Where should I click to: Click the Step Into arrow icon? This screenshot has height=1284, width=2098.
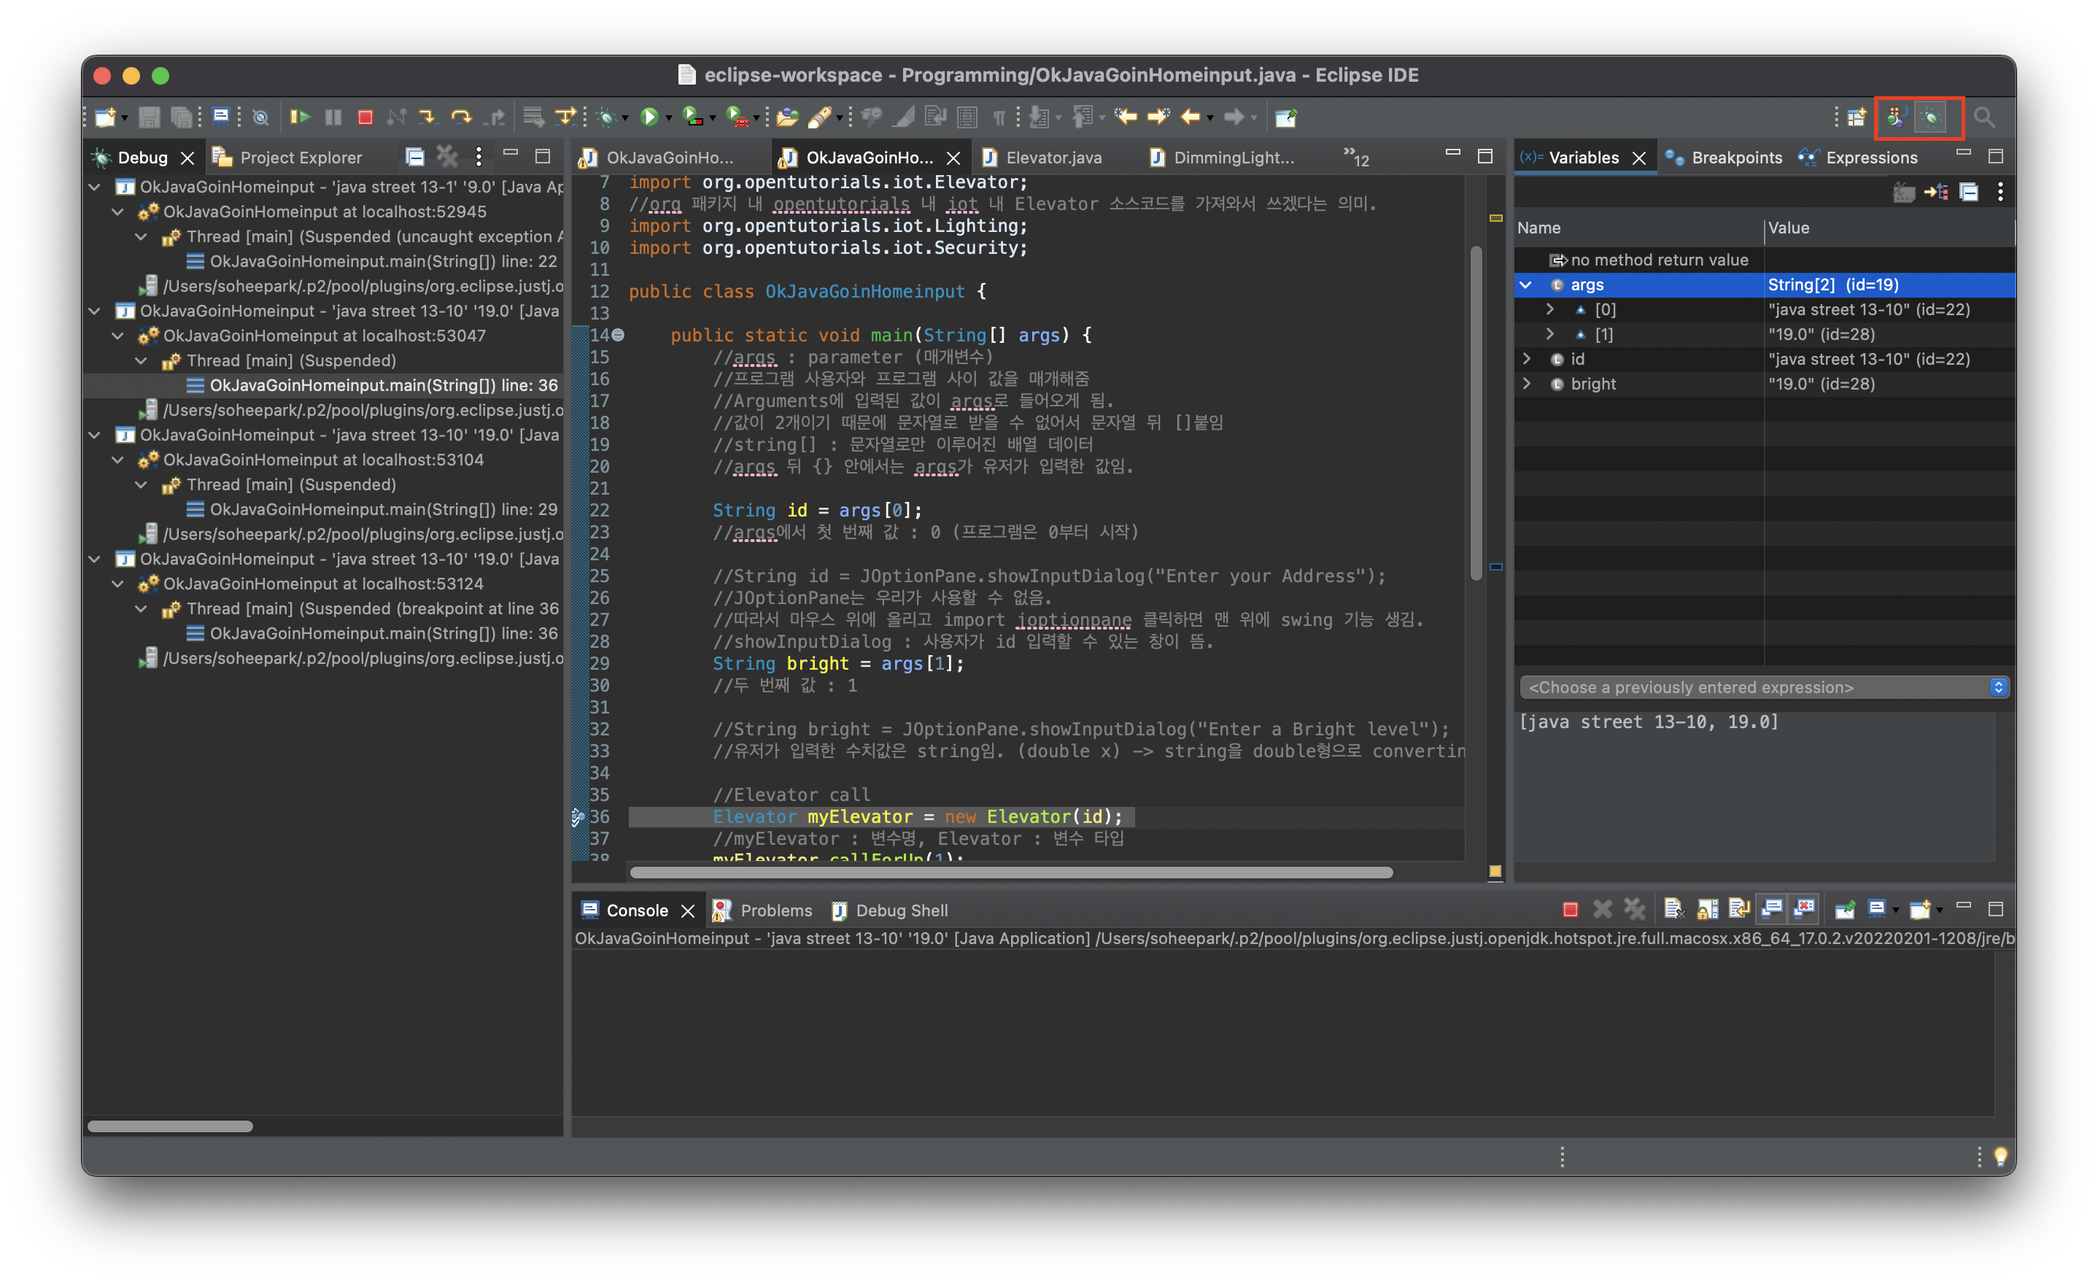click(427, 117)
